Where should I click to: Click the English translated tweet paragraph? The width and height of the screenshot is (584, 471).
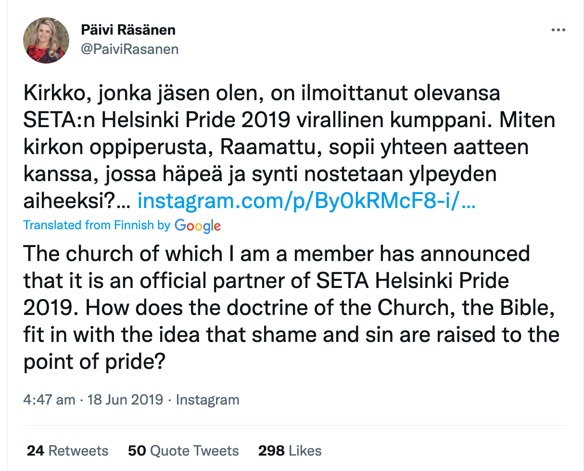(289, 307)
